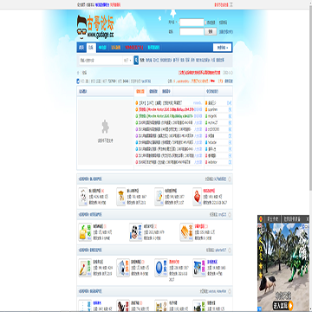
Task: Open the forum with the red packet icon
Action: click(x=198, y=197)
